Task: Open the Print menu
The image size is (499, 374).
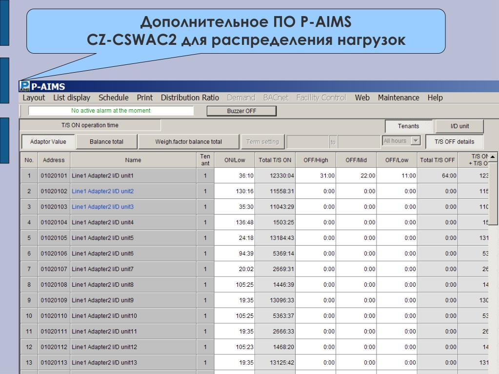Action: pyautogui.click(x=144, y=98)
